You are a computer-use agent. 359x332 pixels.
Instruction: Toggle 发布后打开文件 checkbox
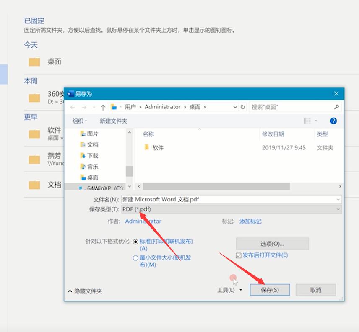(x=238, y=255)
